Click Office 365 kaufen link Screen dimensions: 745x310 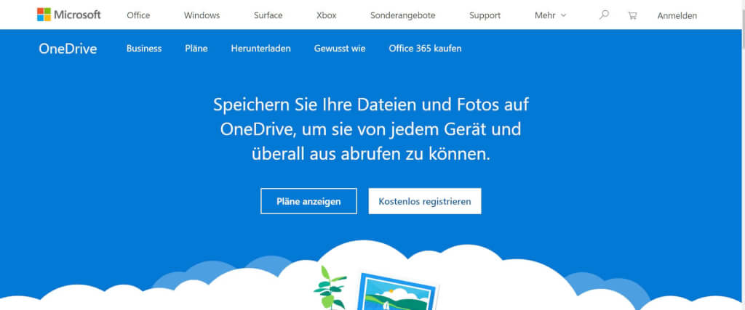425,49
